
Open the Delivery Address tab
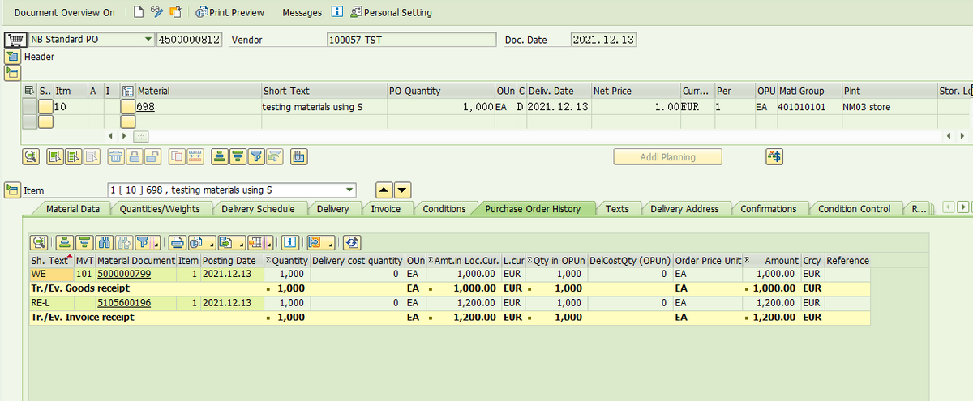684,209
